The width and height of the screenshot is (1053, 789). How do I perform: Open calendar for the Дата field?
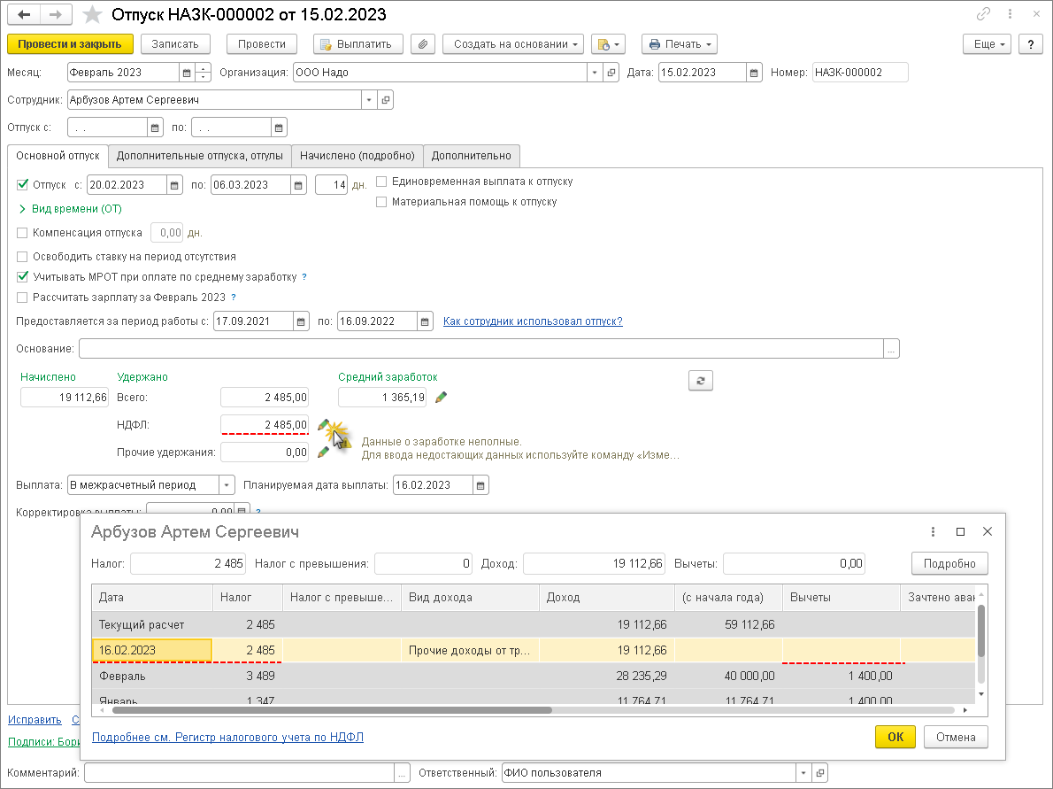pos(754,73)
